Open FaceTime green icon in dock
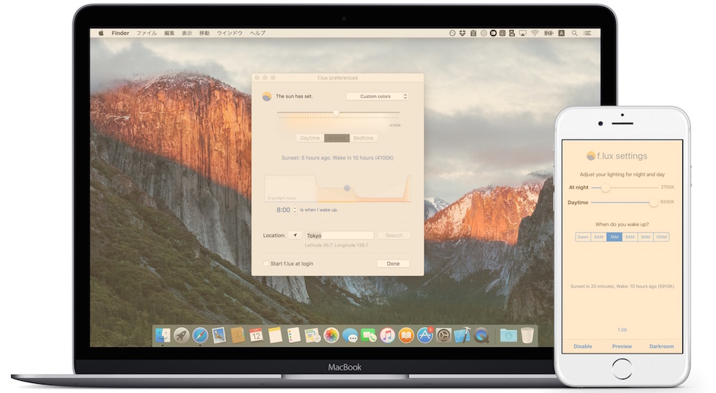This screenshot has width=716, height=393. point(369,336)
